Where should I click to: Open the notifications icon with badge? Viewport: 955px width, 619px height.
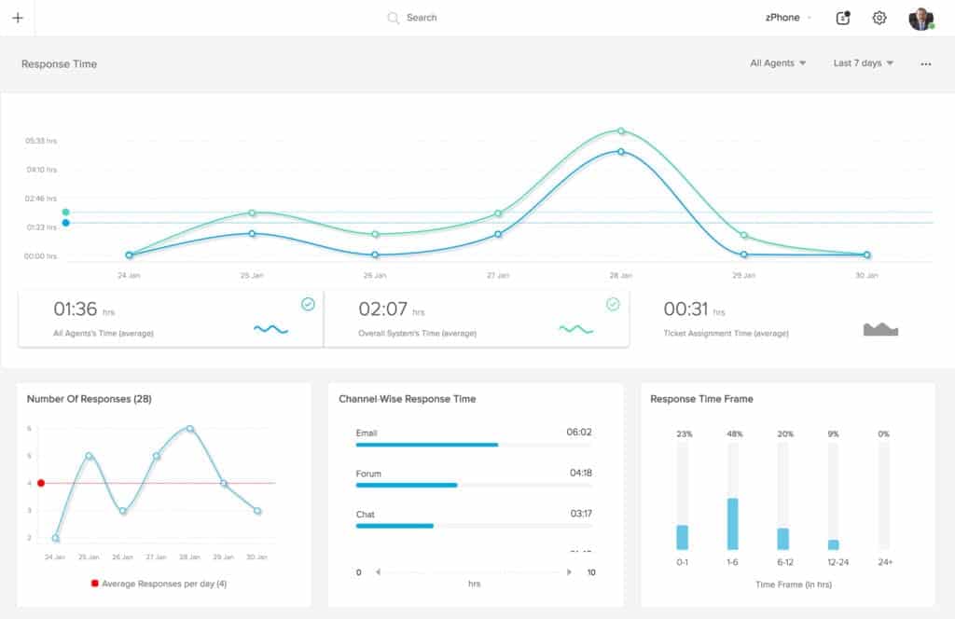pyautogui.click(x=842, y=17)
